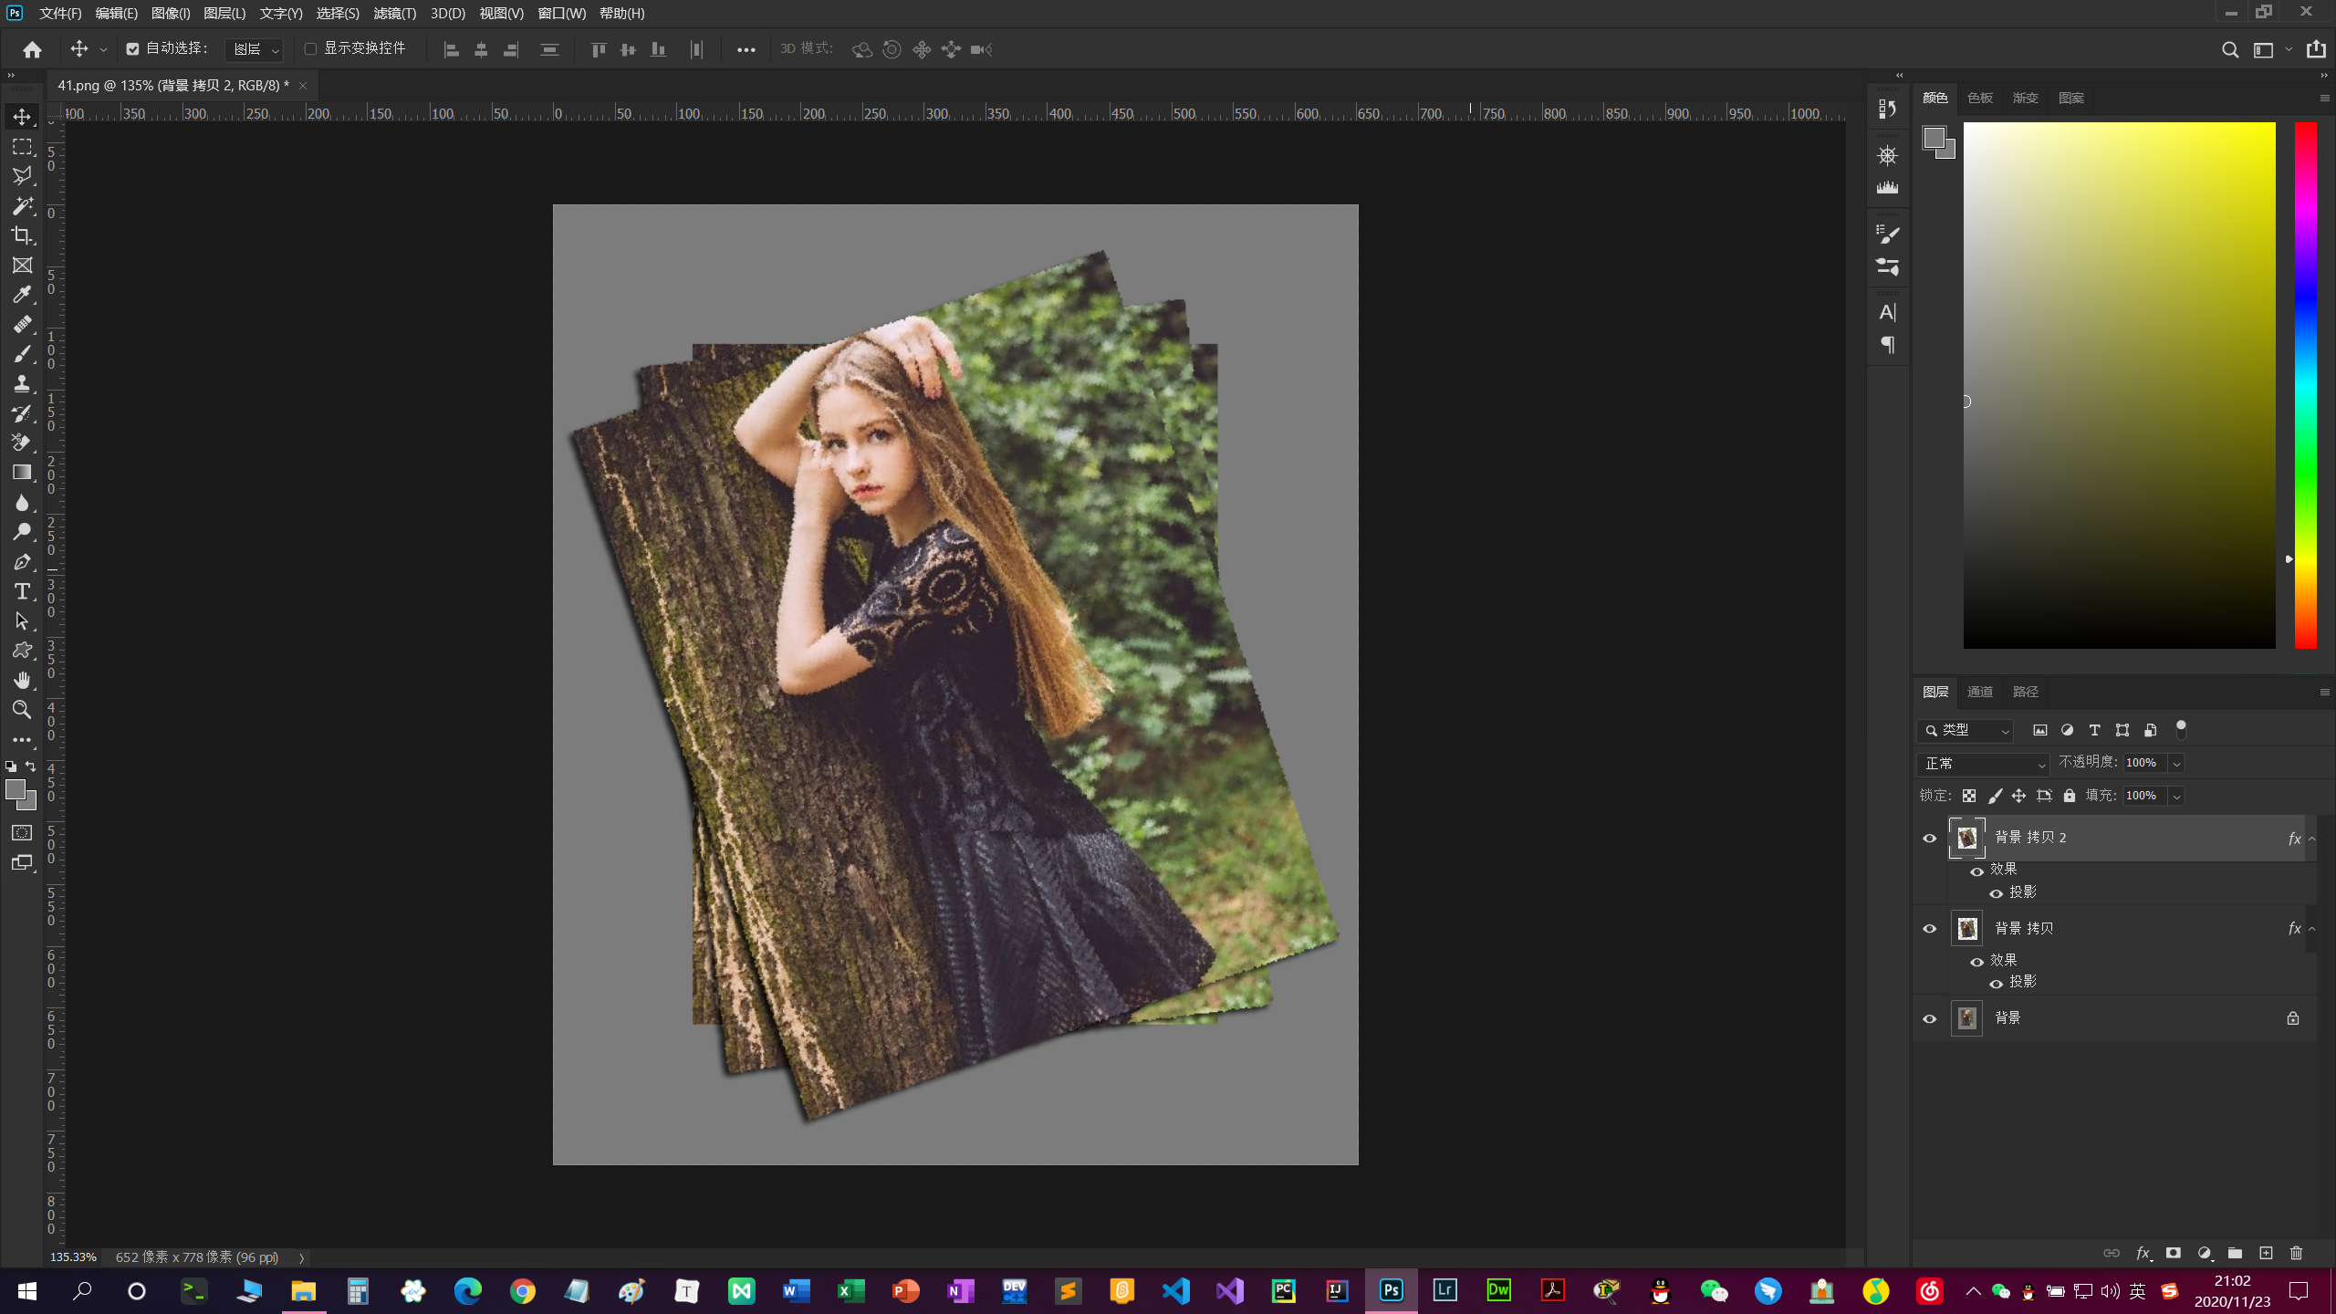Toggle the Auto-Select (自动选择) checkbox
This screenshot has width=2336, height=1314.
click(132, 49)
